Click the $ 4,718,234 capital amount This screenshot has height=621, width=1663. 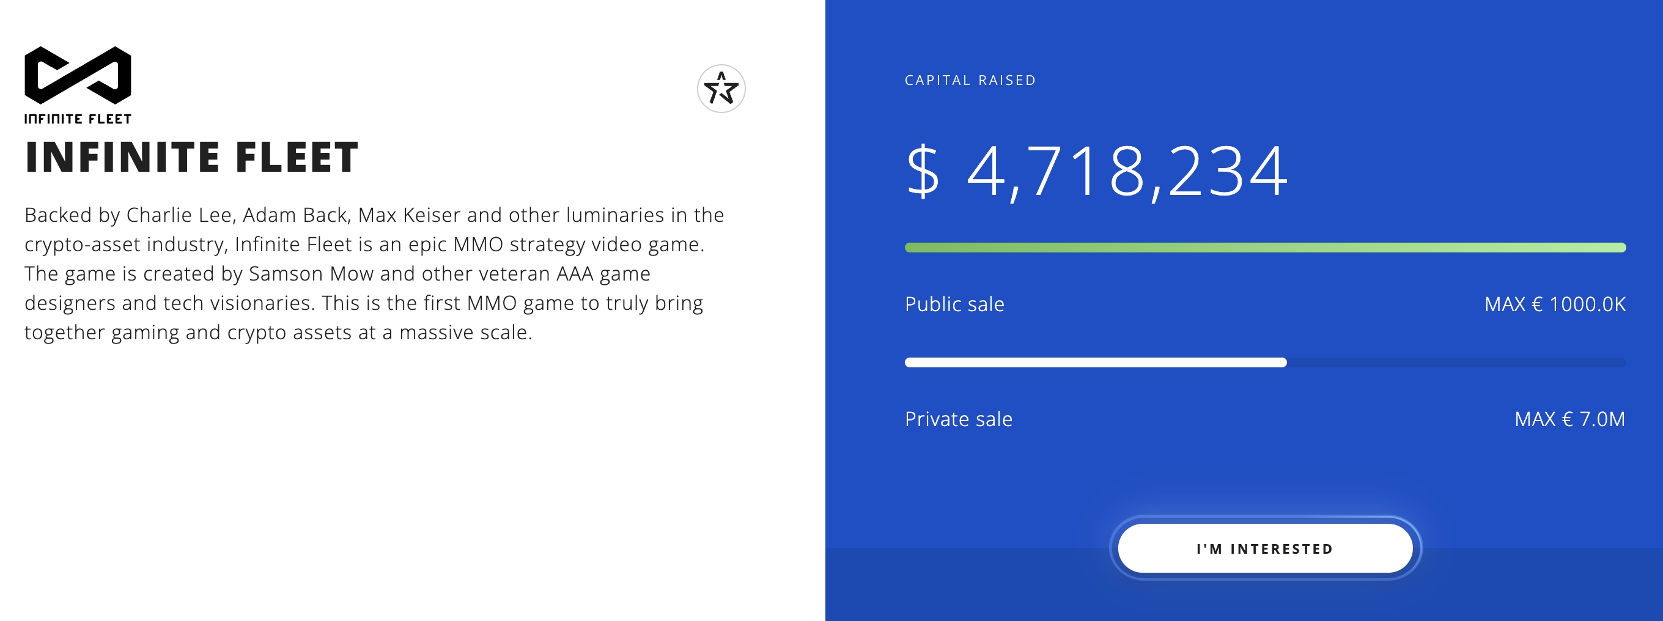tap(1097, 171)
